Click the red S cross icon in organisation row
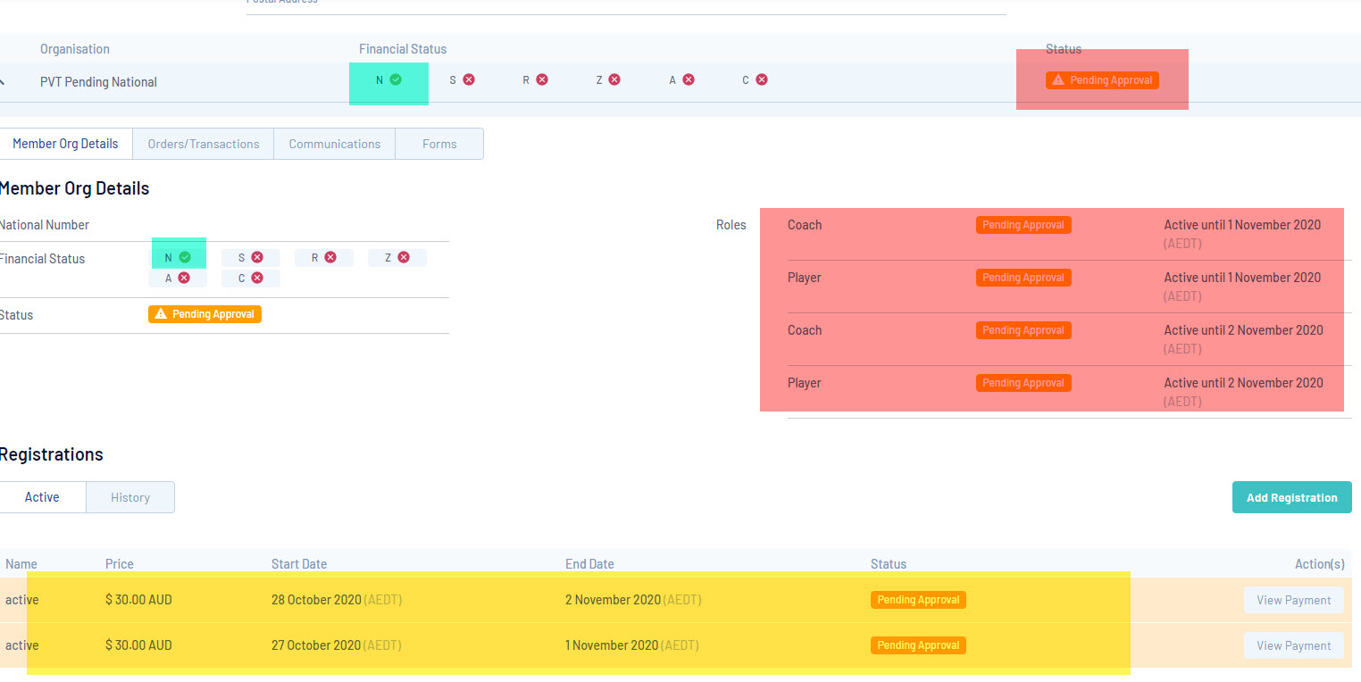The width and height of the screenshot is (1361, 682). 469,79
